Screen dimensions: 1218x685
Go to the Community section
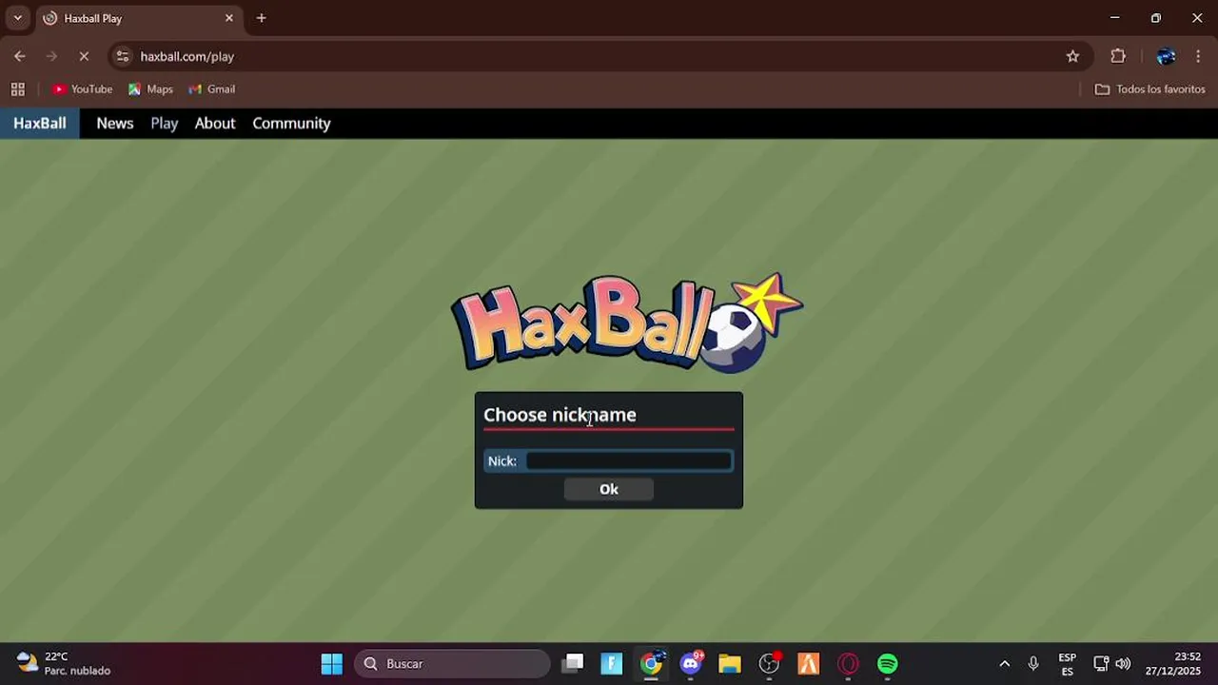click(x=291, y=123)
